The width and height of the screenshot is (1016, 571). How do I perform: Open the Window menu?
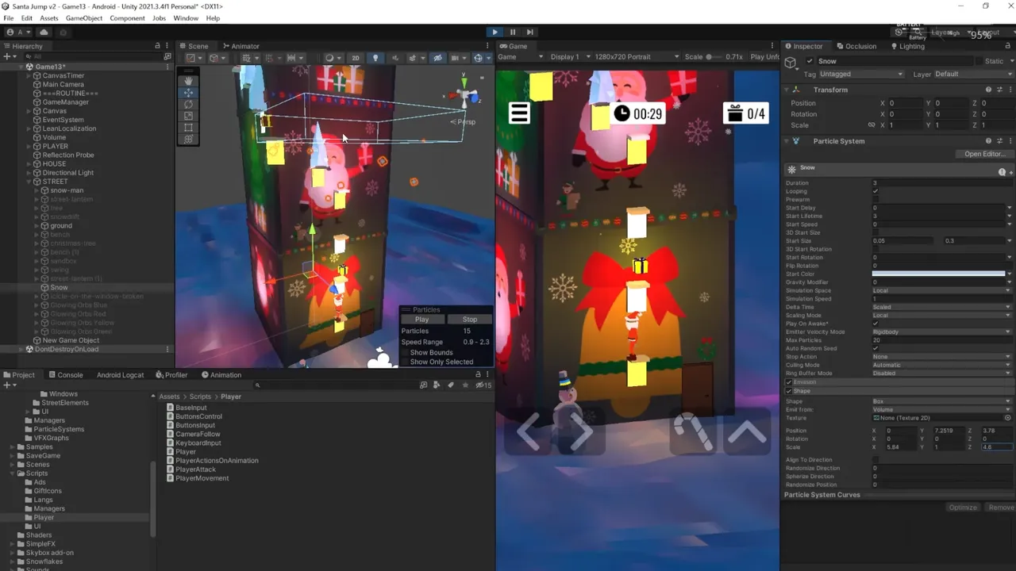186,17
